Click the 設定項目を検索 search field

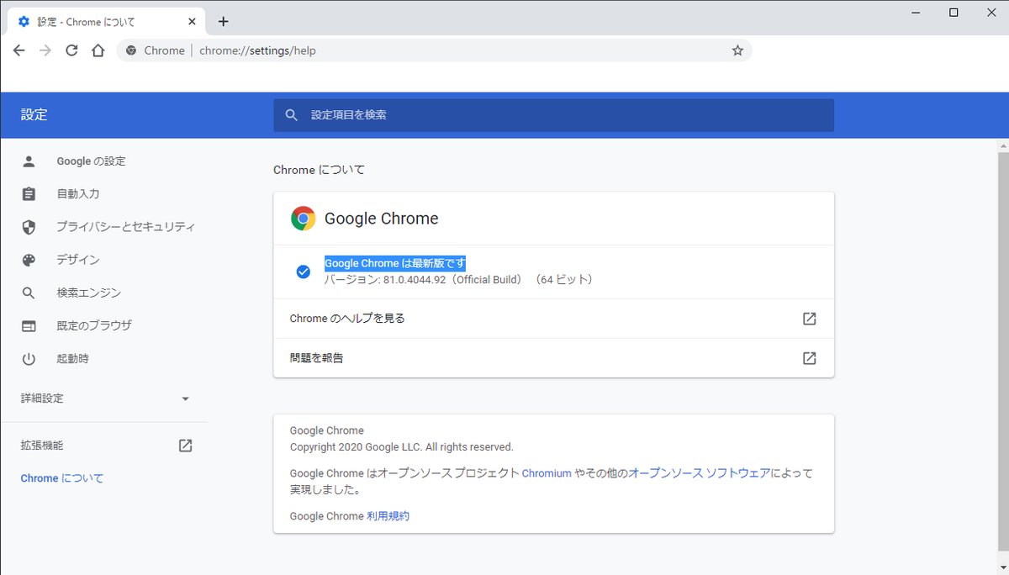(553, 115)
